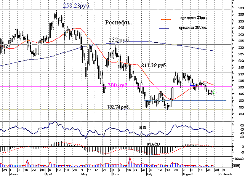The image size is (245, 176).
Task: Click price axis tick value 200
Action: coord(241,87)
